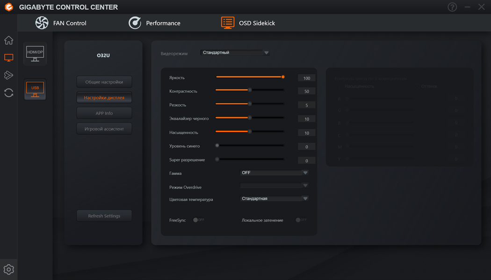The image size is (491, 280).
Task: Click the Видеорежим label
Action: 174,54
